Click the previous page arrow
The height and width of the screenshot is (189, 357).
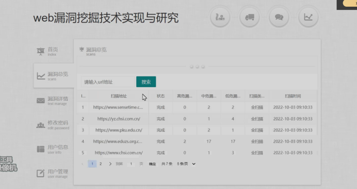(83, 164)
